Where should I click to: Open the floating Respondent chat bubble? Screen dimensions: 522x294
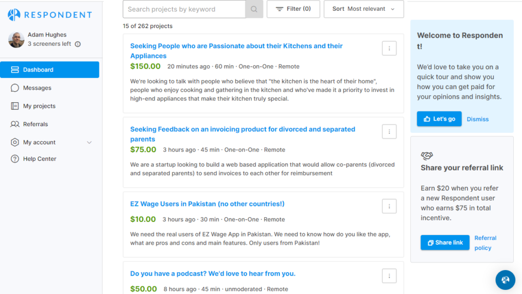point(505,280)
